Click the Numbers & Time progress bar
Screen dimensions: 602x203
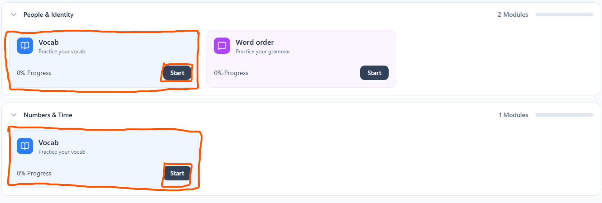pyautogui.click(x=564, y=115)
